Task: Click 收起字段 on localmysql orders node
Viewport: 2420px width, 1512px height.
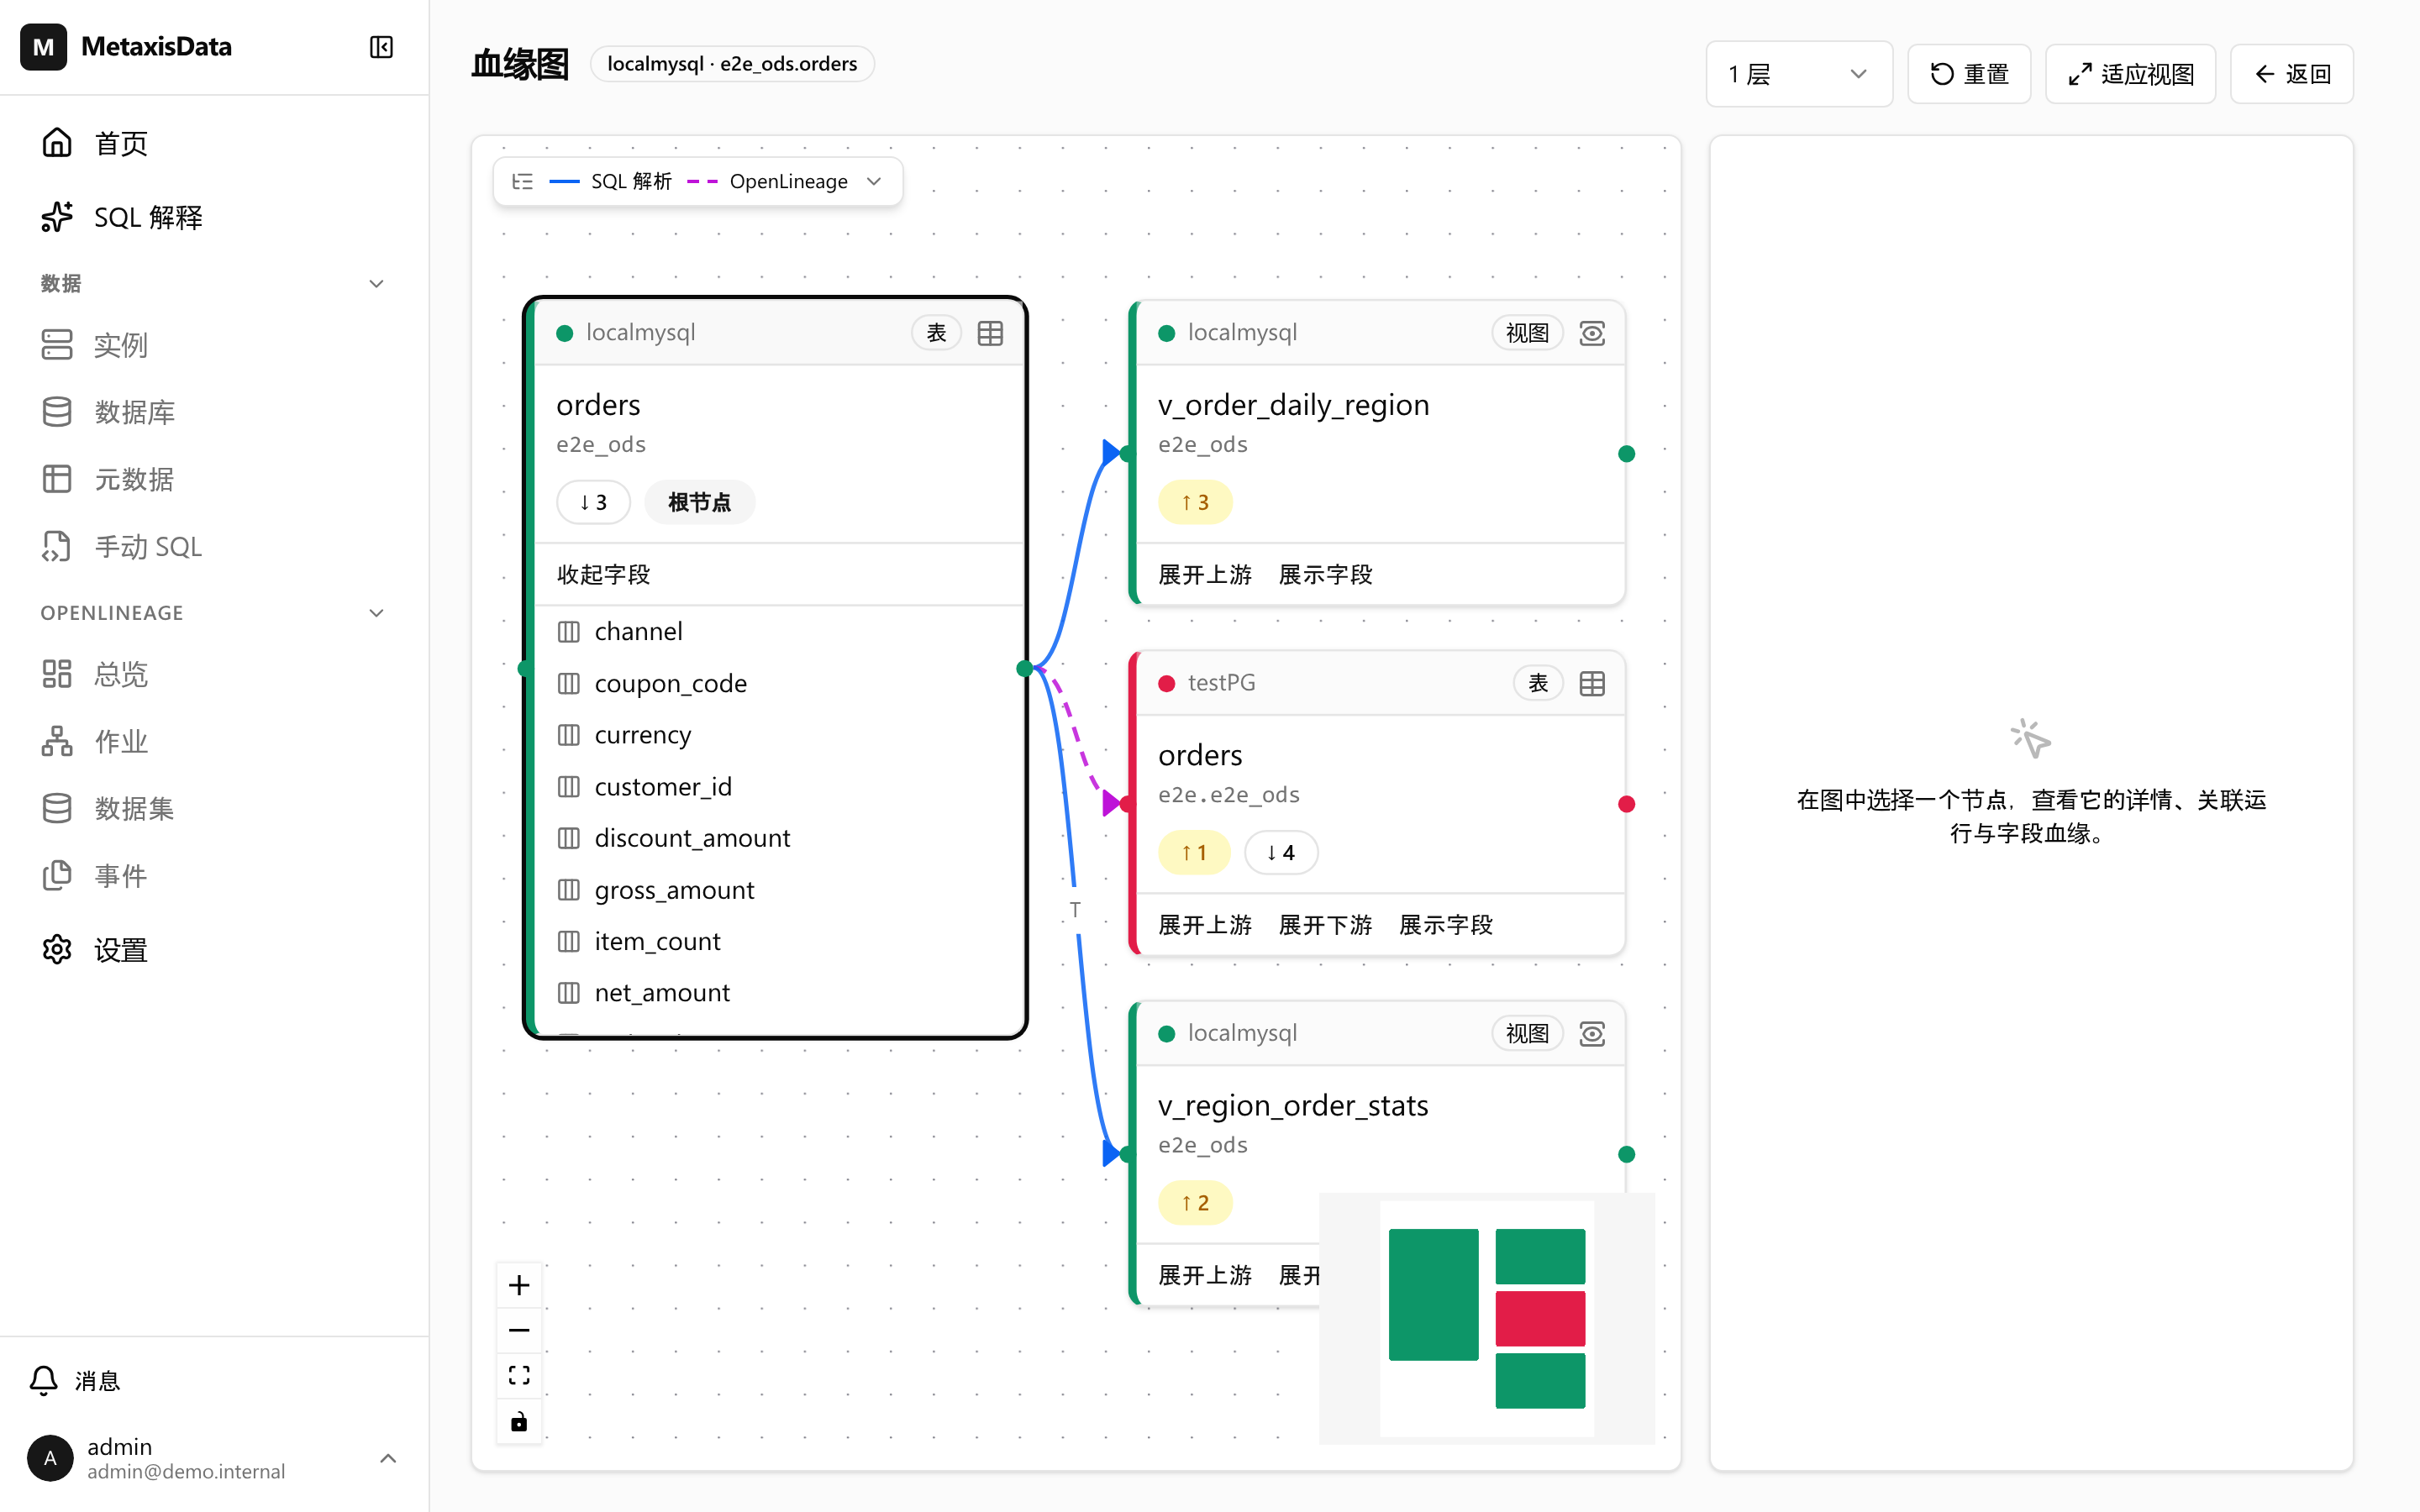Action: (x=603, y=575)
